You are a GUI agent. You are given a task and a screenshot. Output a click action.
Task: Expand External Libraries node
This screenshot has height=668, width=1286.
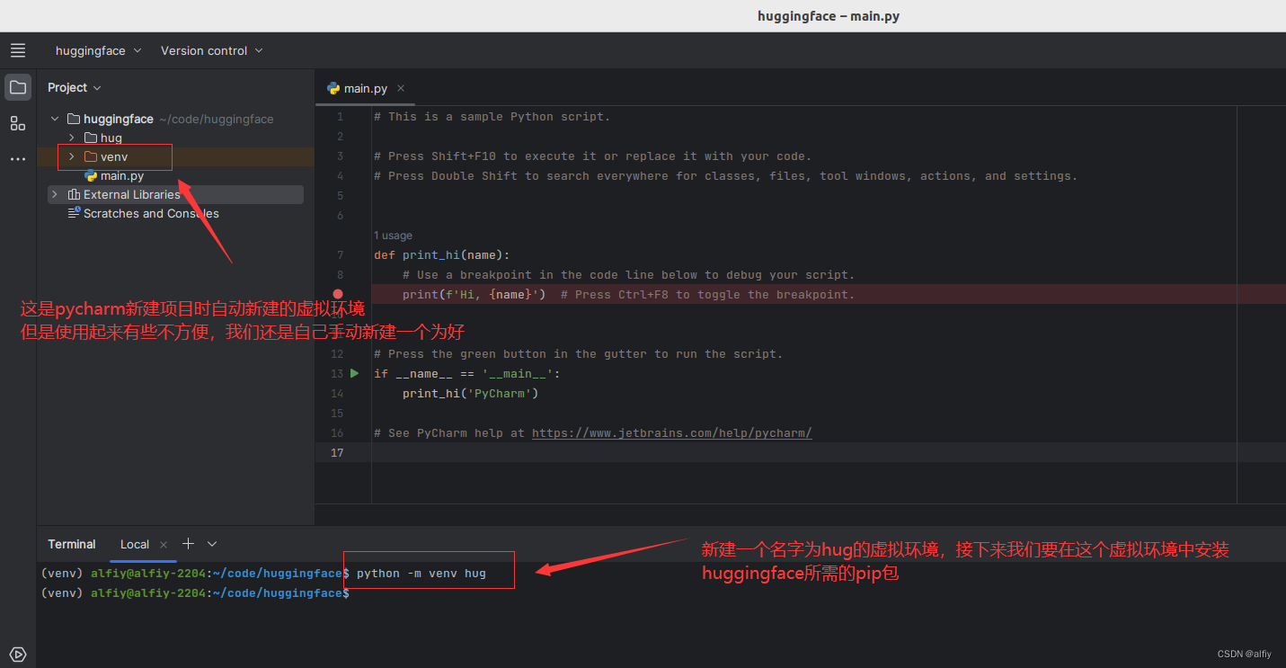[x=55, y=194]
